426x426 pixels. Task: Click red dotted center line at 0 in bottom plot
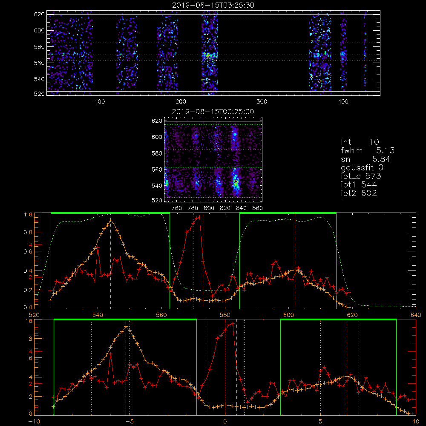[x=225, y=367]
